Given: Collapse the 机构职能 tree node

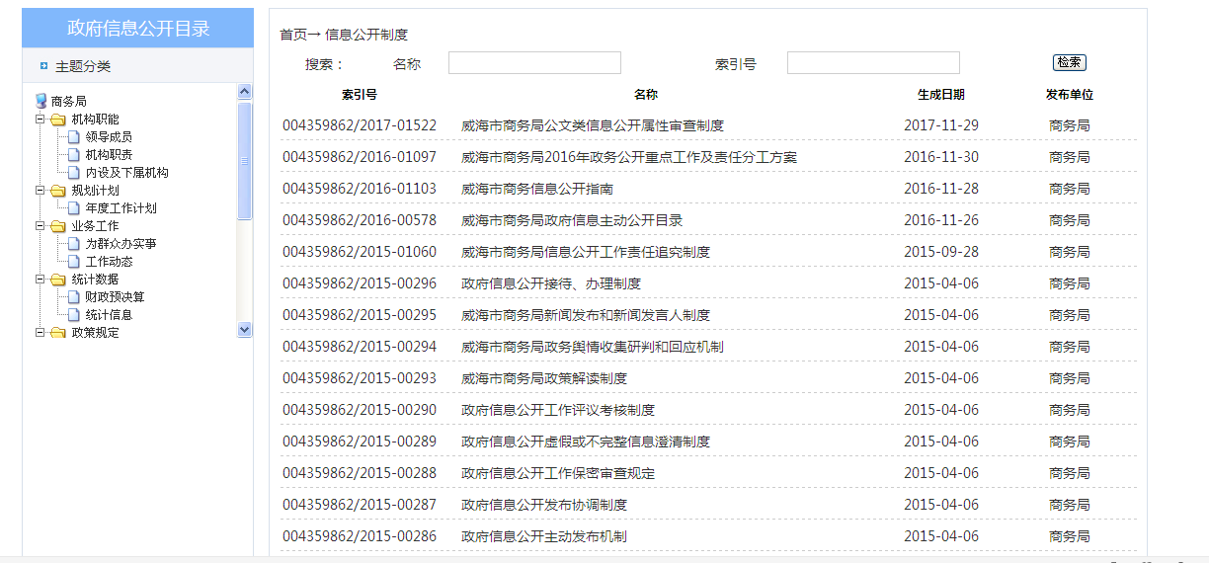Looking at the screenshot, I should pos(40,120).
